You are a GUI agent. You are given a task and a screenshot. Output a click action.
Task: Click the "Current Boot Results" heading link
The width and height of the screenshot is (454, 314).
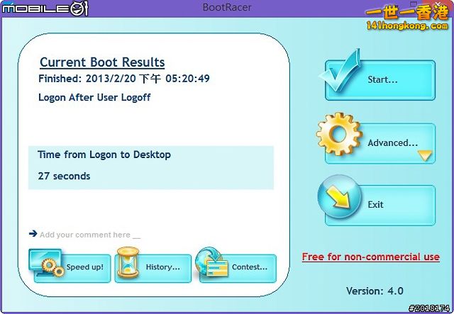point(101,62)
